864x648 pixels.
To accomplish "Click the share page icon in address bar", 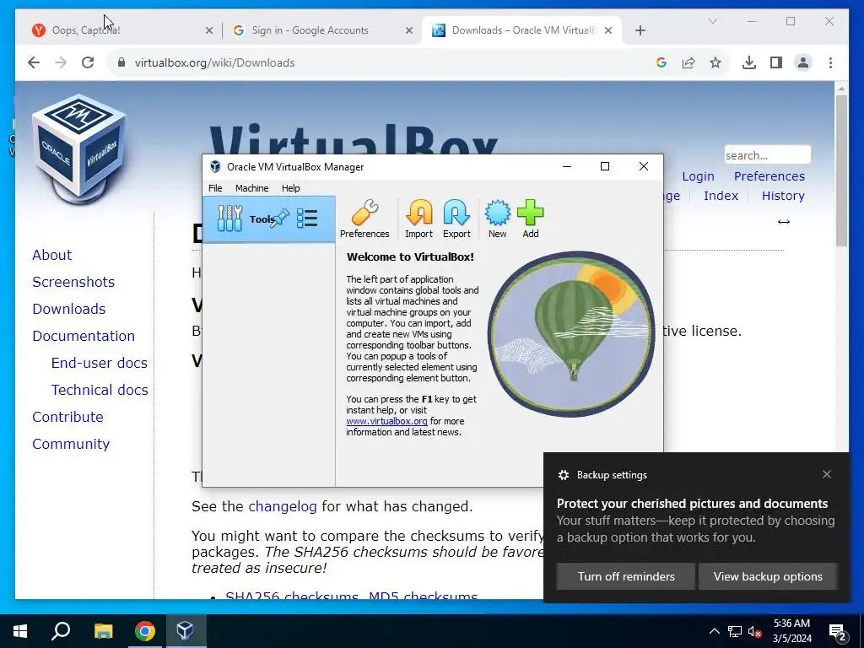I will point(688,62).
